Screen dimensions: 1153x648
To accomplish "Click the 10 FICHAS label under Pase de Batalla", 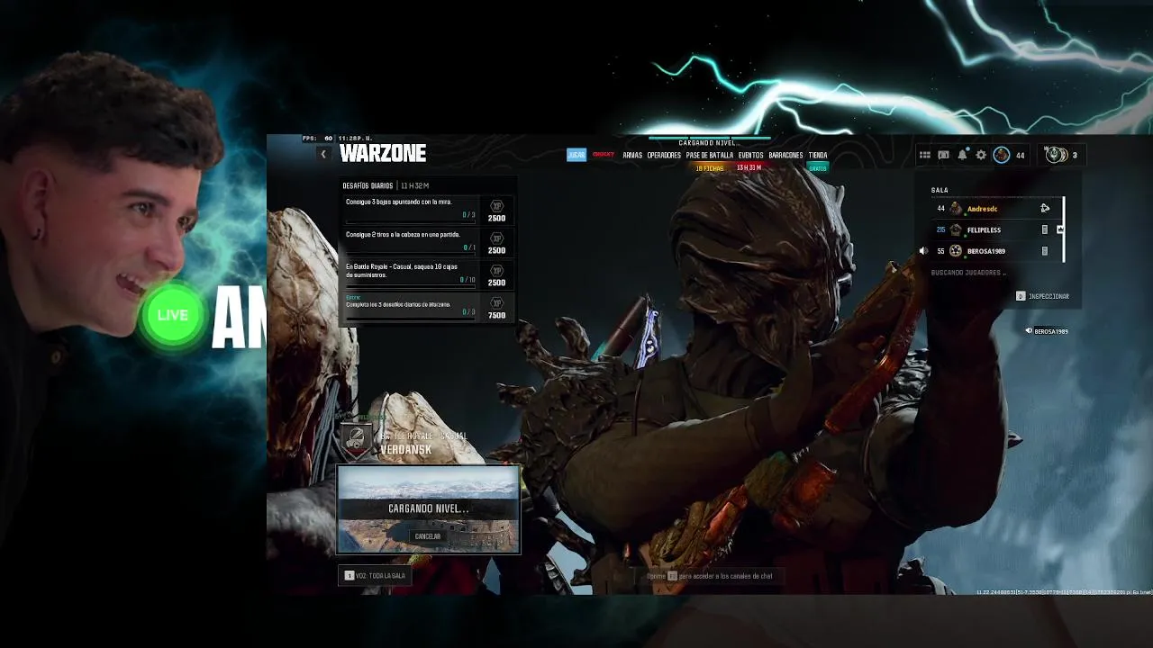I will coord(710,167).
